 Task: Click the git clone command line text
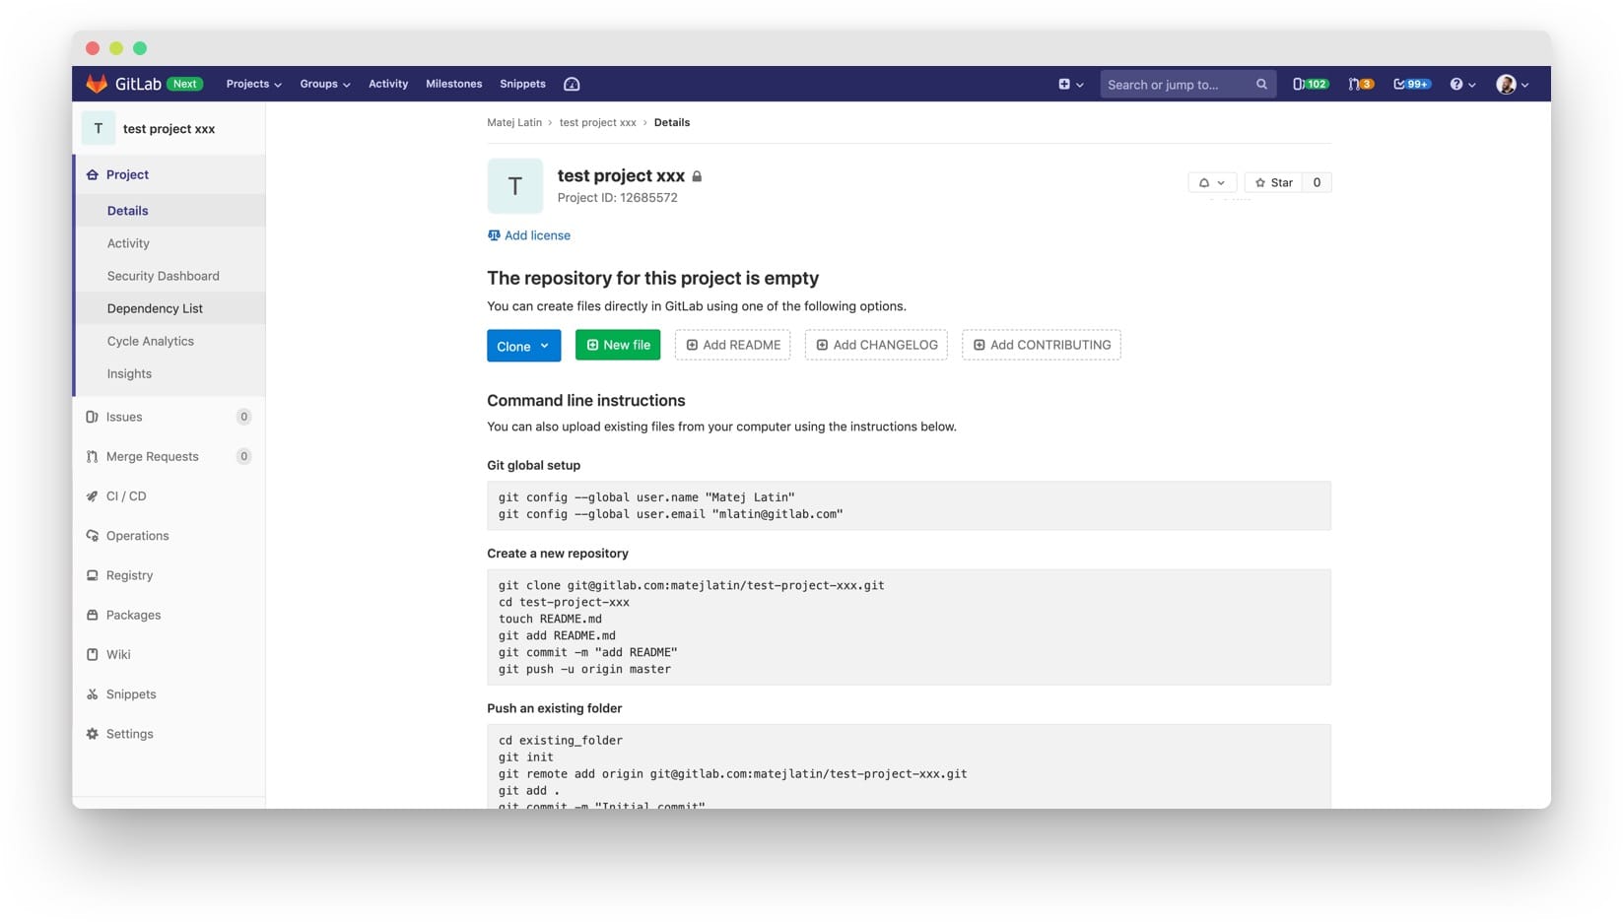[691, 585]
